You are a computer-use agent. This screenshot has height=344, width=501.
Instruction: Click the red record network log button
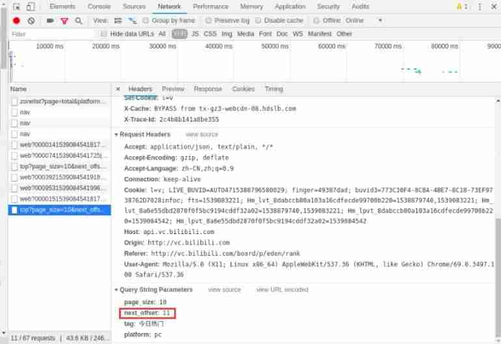pyautogui.click(x=16, y=21)
